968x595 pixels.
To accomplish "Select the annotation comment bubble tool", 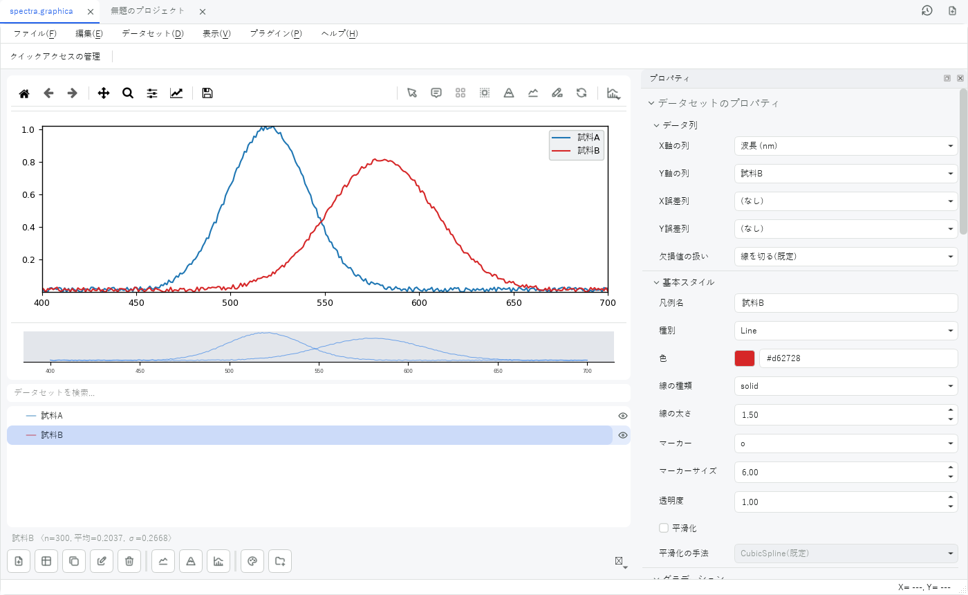I will tap(436, 93).
